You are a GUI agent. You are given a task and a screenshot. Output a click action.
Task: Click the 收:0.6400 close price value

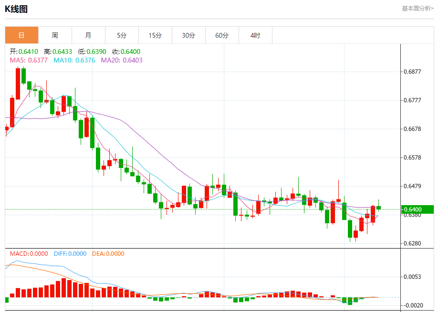click(x=126, y=52)
